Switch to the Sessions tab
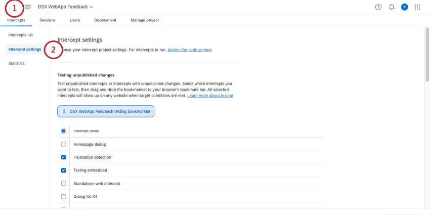Screen dimensions: 430x215 (48, 20)
